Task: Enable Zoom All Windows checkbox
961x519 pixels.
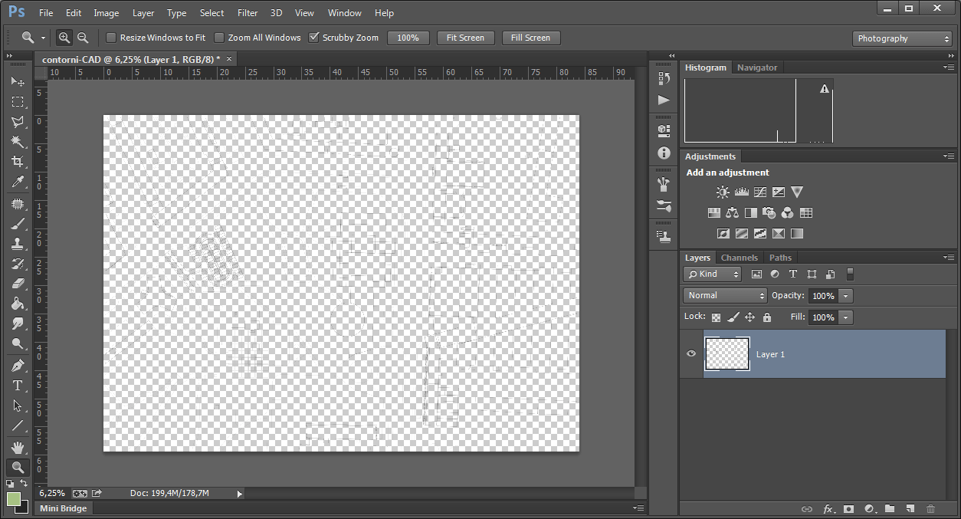Action: 219,38
